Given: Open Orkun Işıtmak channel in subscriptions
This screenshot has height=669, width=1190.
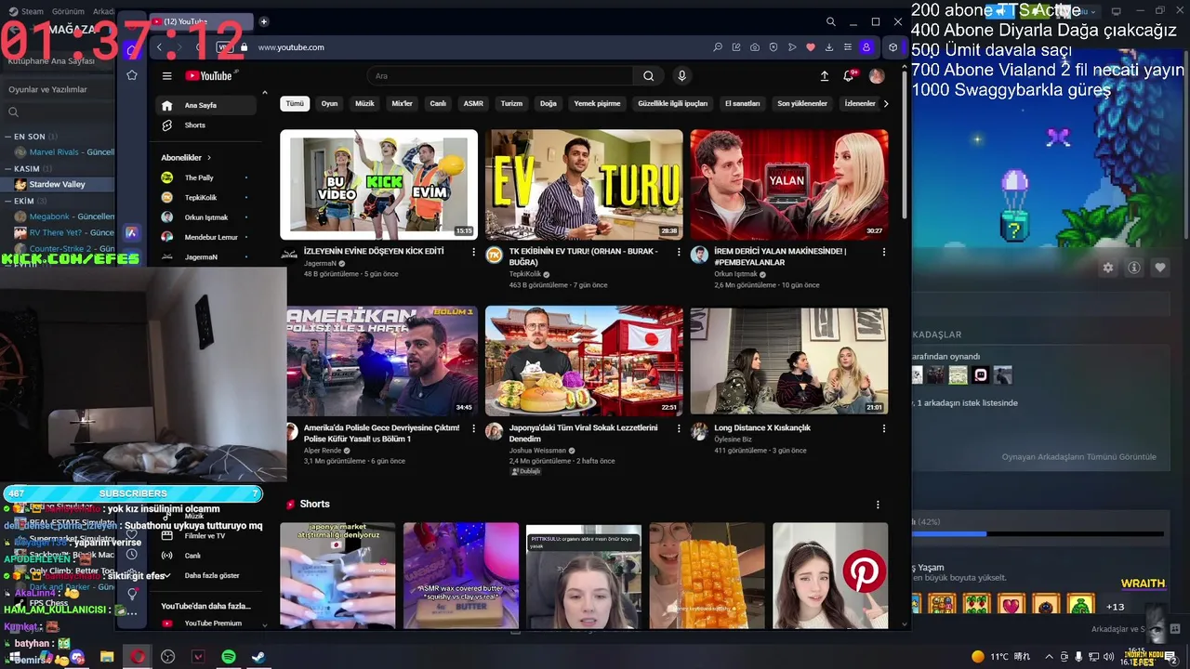Looking at the screenshot, I should point(205,217).
